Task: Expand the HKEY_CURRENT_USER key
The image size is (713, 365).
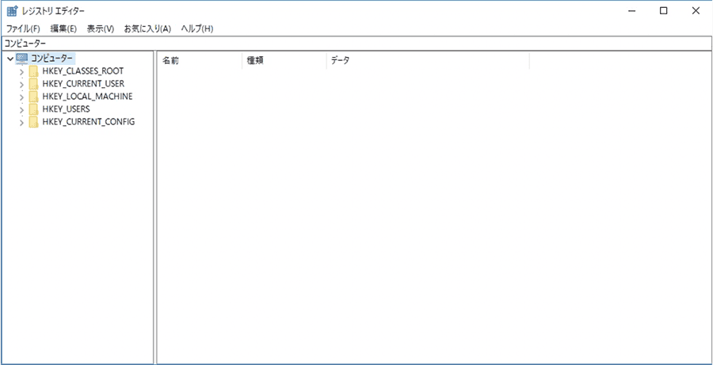Action: (21, 84)
